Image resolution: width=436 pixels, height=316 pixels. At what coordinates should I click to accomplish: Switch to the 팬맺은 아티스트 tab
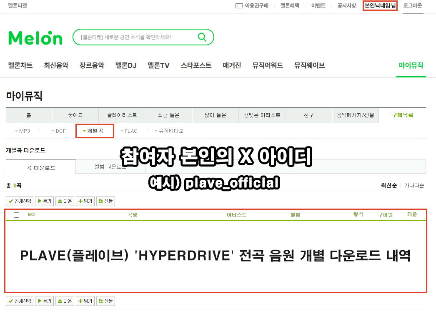(x=262, y=115)
